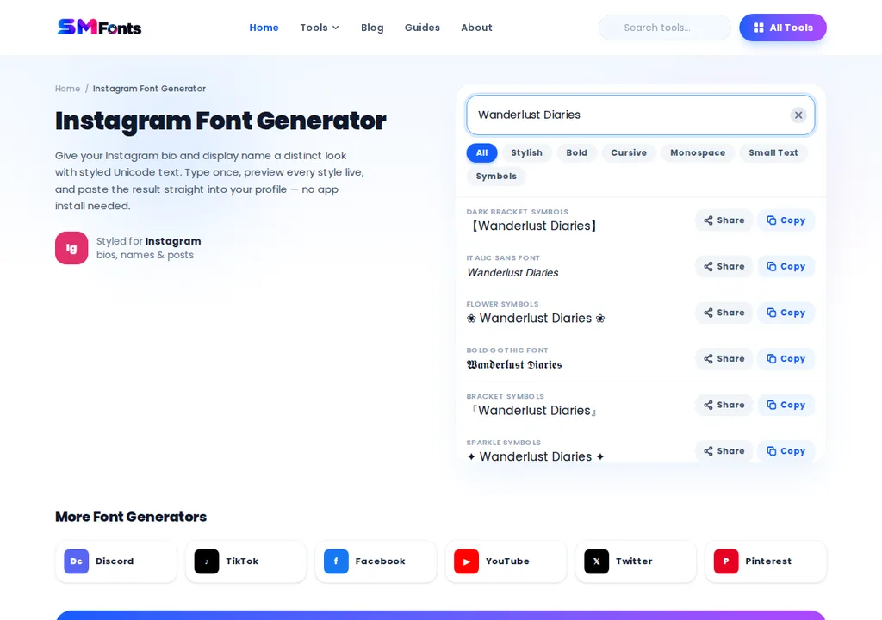This screenshot has height=620, width=882.
Task: Click the Instagram Font Generator breadcrumb text
Action: 149,89
